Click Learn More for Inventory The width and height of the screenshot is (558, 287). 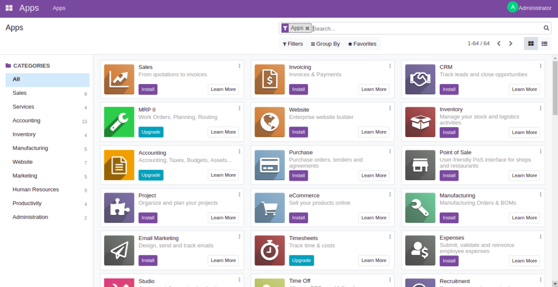point(524,132)
